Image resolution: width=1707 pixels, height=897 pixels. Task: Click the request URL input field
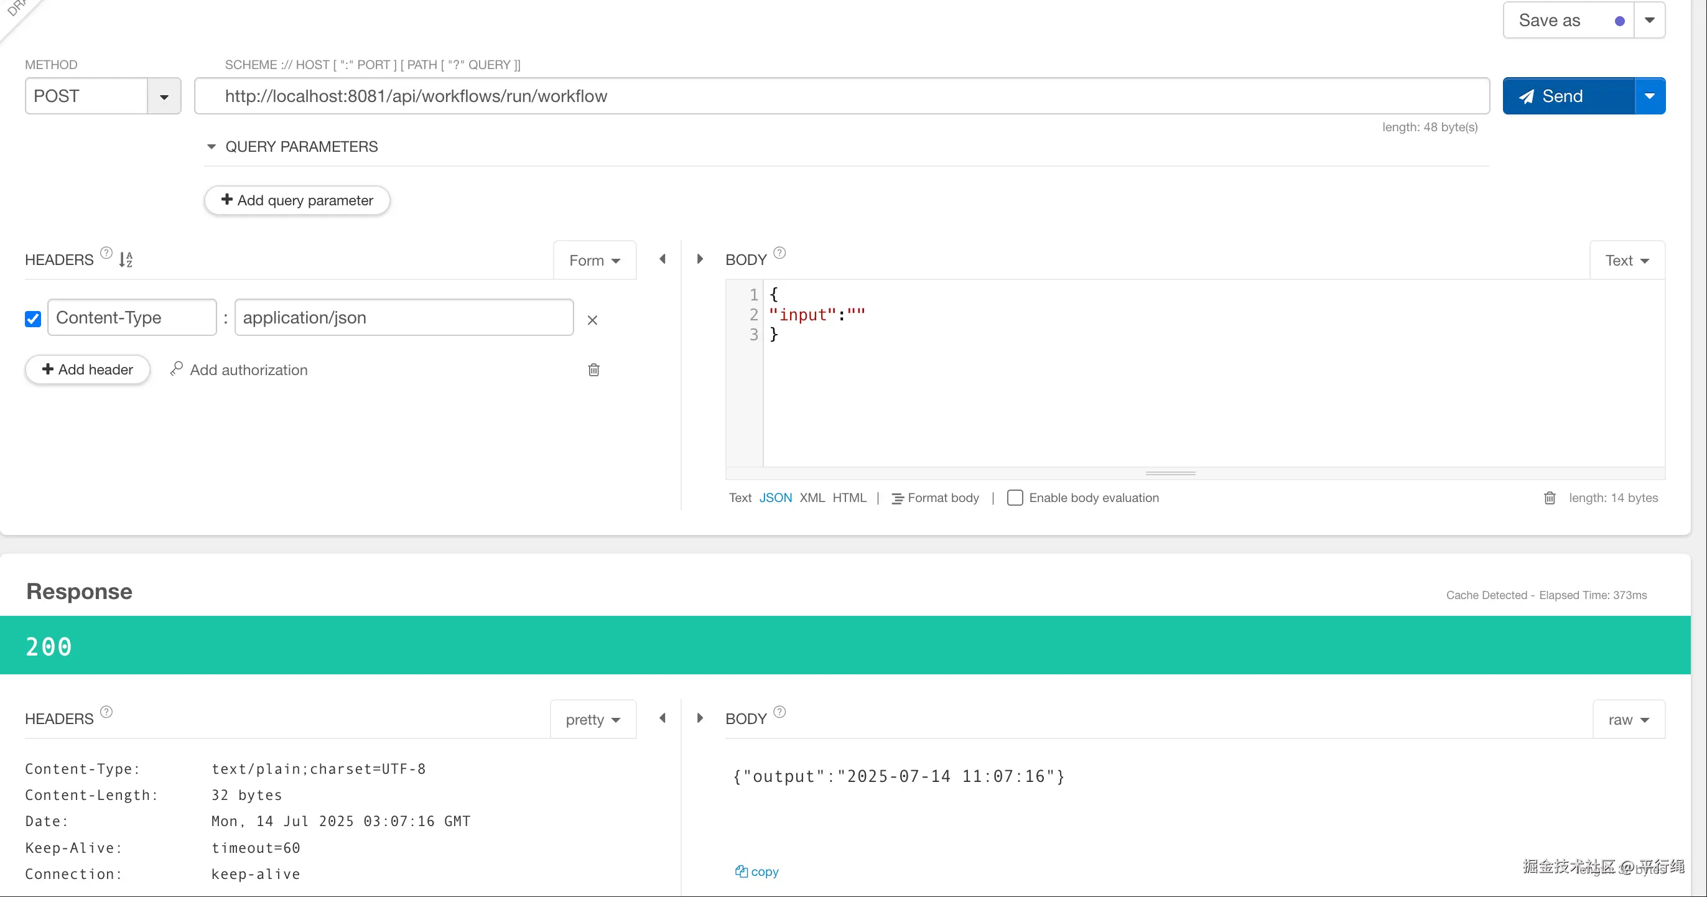coord(842,96)
